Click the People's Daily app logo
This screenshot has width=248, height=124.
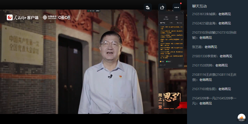(23, 17)
